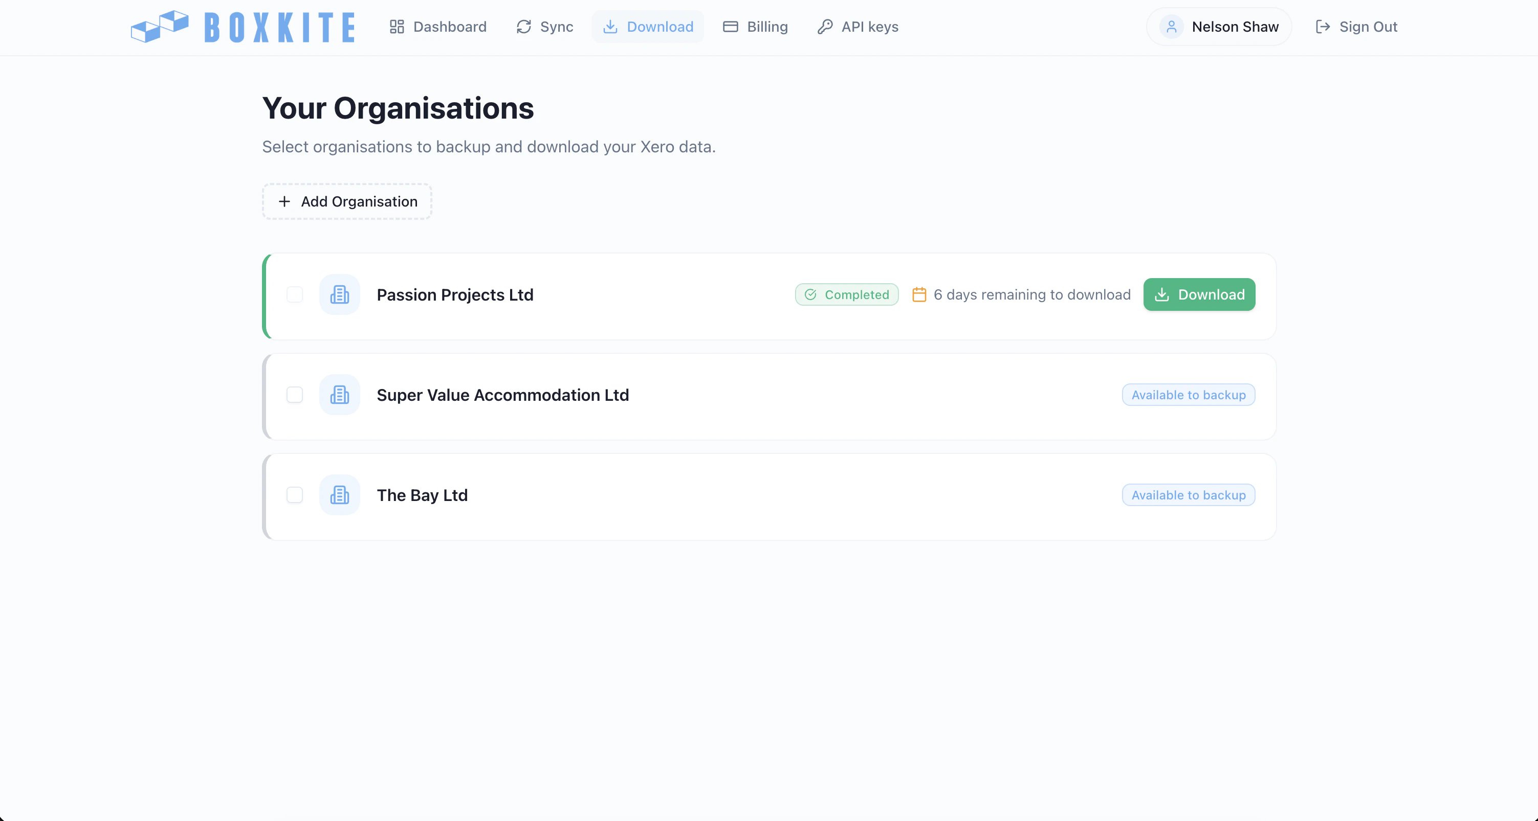Tick the Passion Projects Ltd checkbox
Image resolution: width=1538 pixels, height=821 pixels.
coord(295,295)
